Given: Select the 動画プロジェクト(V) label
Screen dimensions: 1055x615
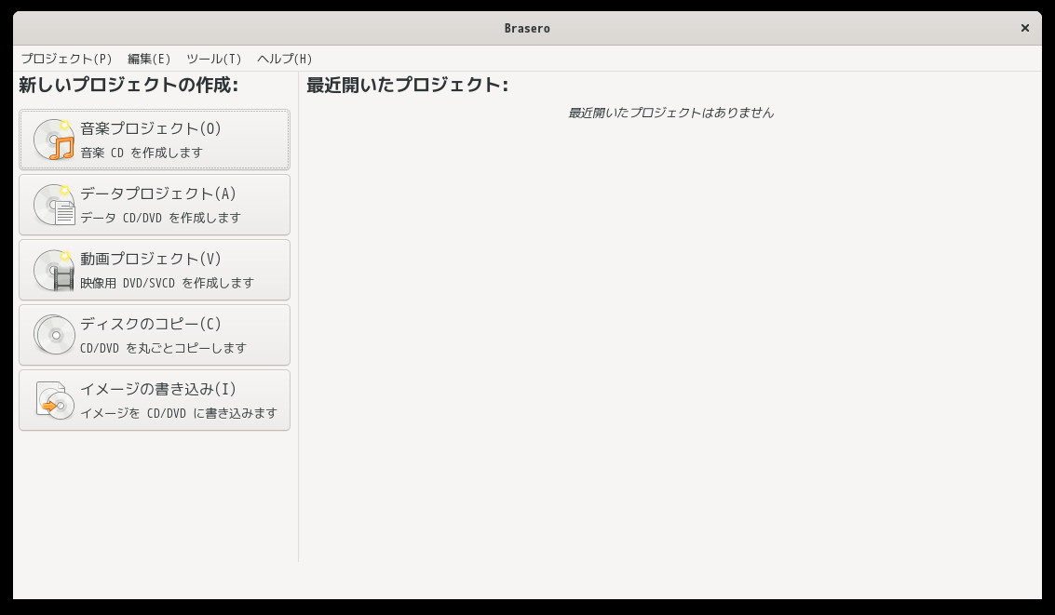Looking at the screenshot, I should pyautogui.click(x=151, y=259).
